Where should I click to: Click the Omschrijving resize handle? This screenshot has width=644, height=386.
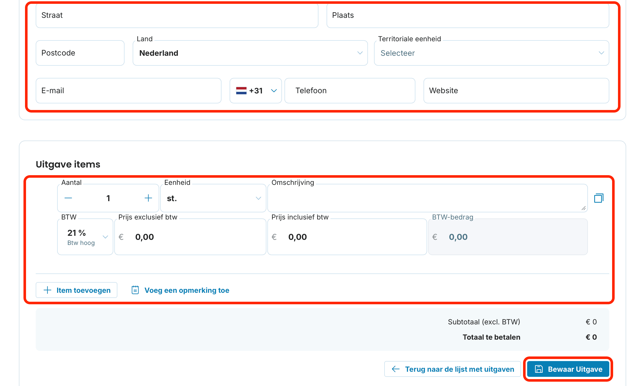[x=583, y=208]
